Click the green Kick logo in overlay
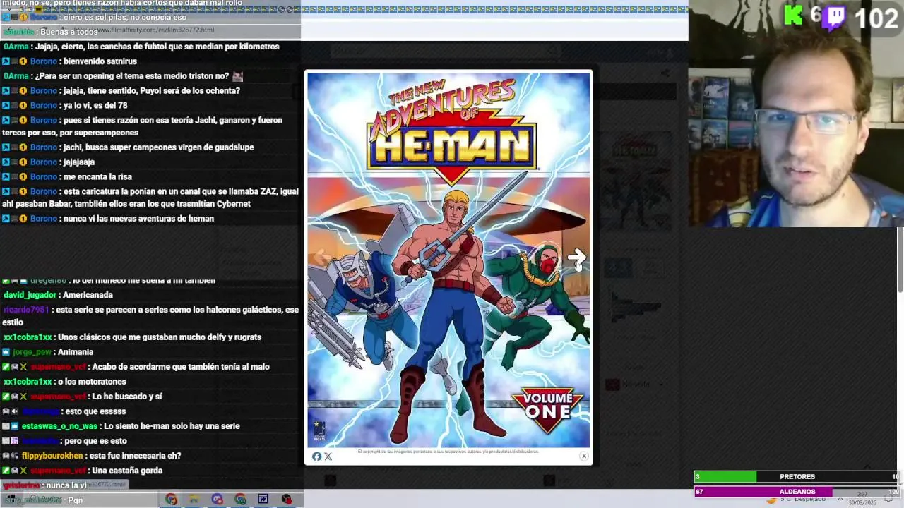 [794, 15]
